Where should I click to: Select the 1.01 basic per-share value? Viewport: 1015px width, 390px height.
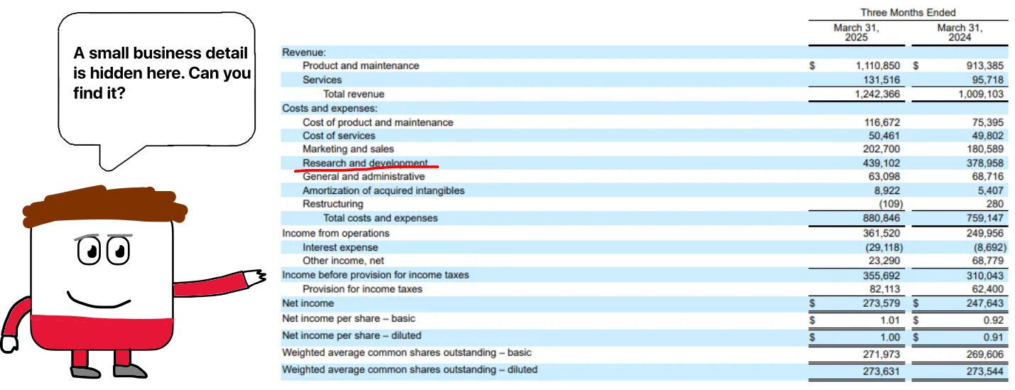[890, 320]
